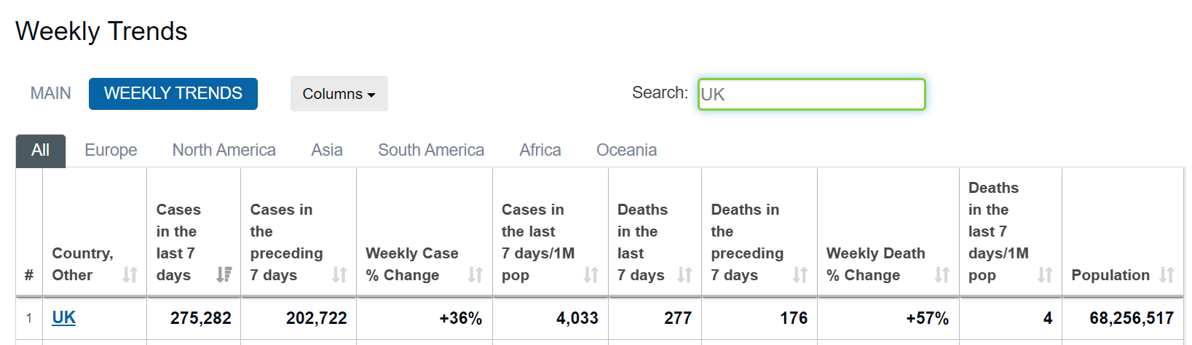The height and width of the screenshot is (345, 1192).
Task: Open the South America tab
Action: (431, 151)
